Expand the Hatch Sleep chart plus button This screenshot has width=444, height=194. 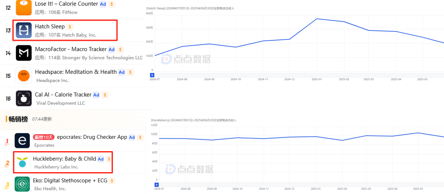coord(152,75)
